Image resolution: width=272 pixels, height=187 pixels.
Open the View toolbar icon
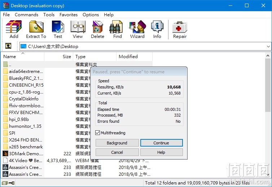click(78, 27)
